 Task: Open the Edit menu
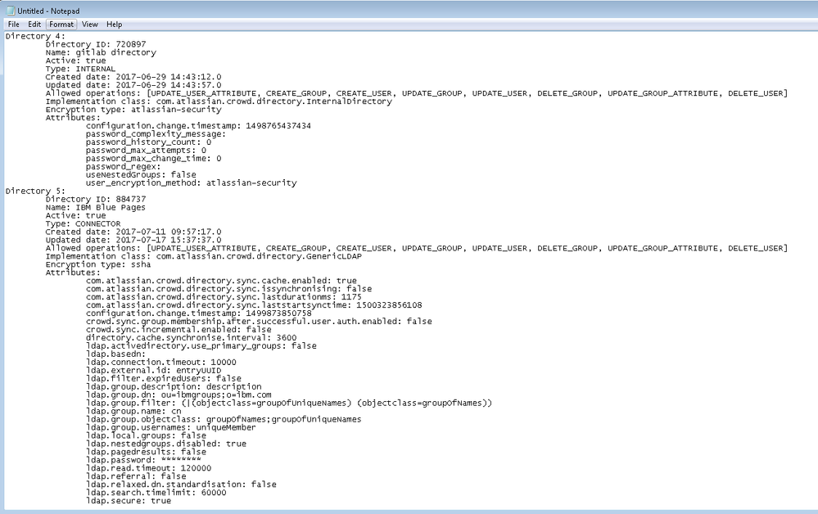[x=34, y=25]
